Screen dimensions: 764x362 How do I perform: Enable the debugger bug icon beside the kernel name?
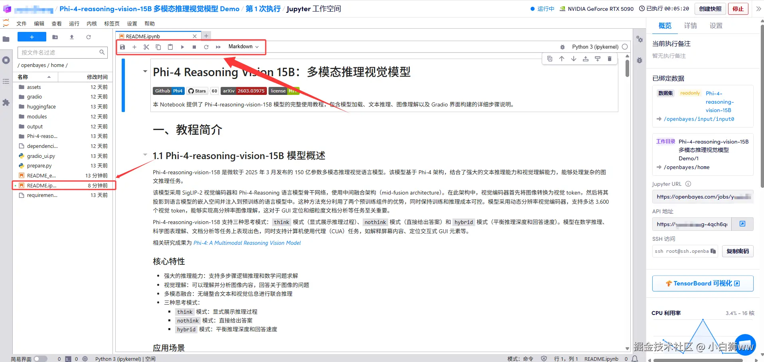(563, 47)
